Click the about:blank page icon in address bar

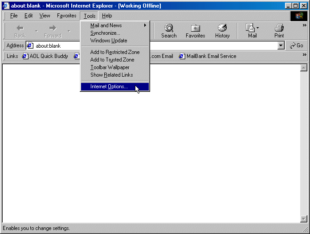coord(30,46)
